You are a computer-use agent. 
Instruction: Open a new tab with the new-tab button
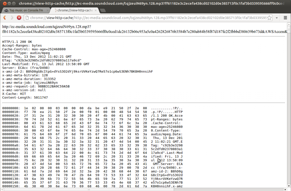coord(103,11)
